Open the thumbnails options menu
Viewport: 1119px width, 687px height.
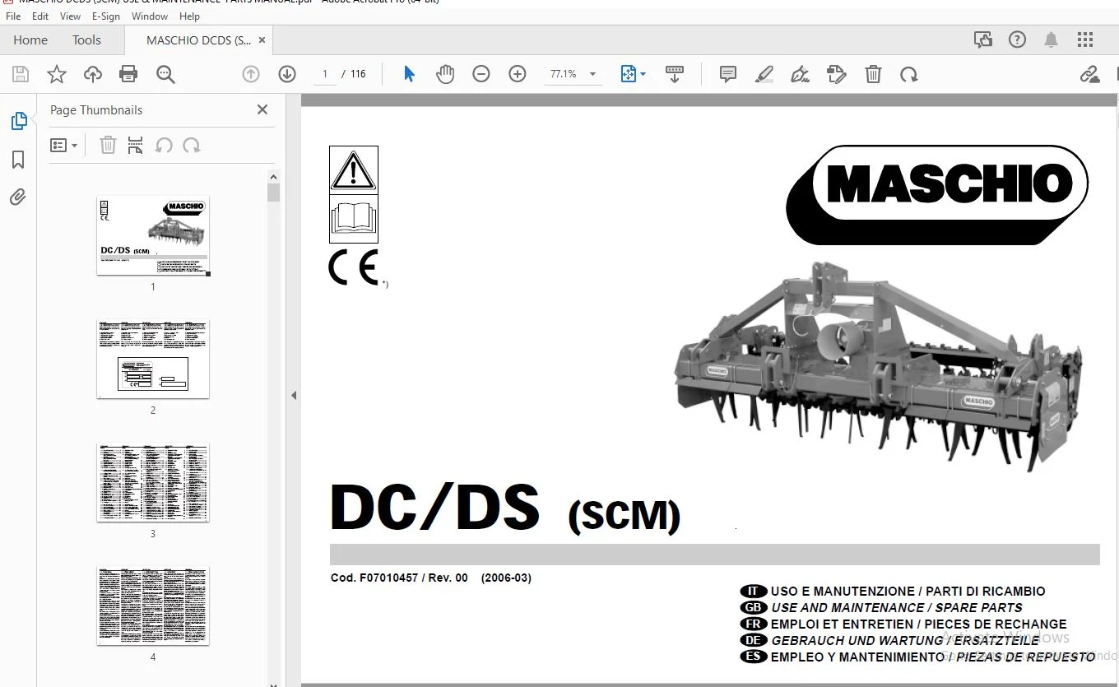click(63, 146)
